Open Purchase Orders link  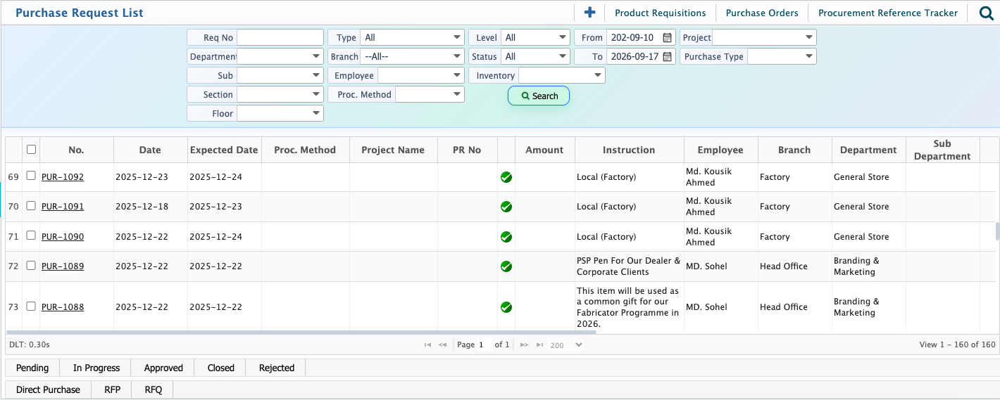(x=762, y=13)
